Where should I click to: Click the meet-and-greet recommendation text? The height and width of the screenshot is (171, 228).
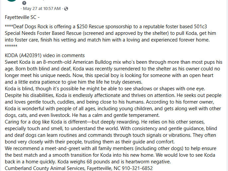[x=111, y=148]
